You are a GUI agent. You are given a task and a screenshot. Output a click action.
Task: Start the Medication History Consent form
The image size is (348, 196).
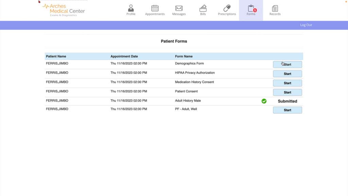click(x=288, y=83)
